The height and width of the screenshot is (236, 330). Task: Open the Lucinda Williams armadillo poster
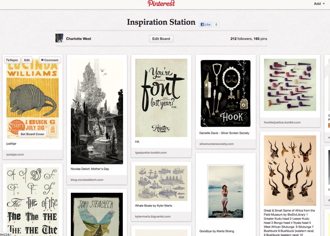click(33, 99)
